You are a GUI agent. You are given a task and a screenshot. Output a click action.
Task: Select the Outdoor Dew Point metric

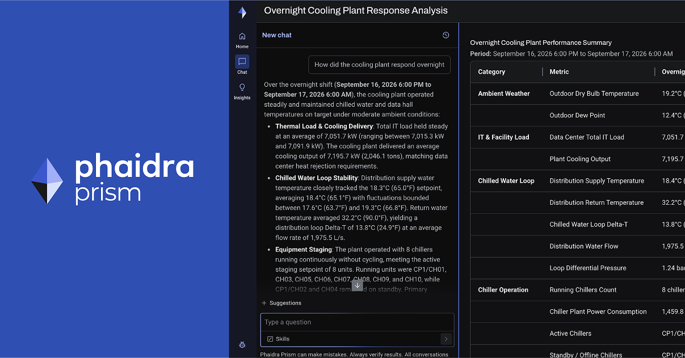pos(577,115)
